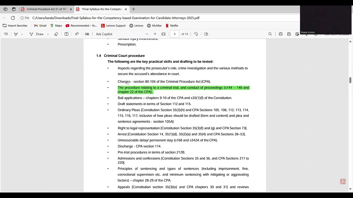
Task: Add a text box to PDF
Action: click(x=66, y=34)
